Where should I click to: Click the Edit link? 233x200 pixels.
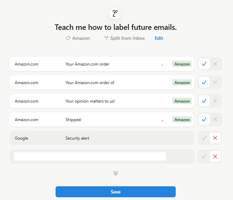[x=159, y=38]
